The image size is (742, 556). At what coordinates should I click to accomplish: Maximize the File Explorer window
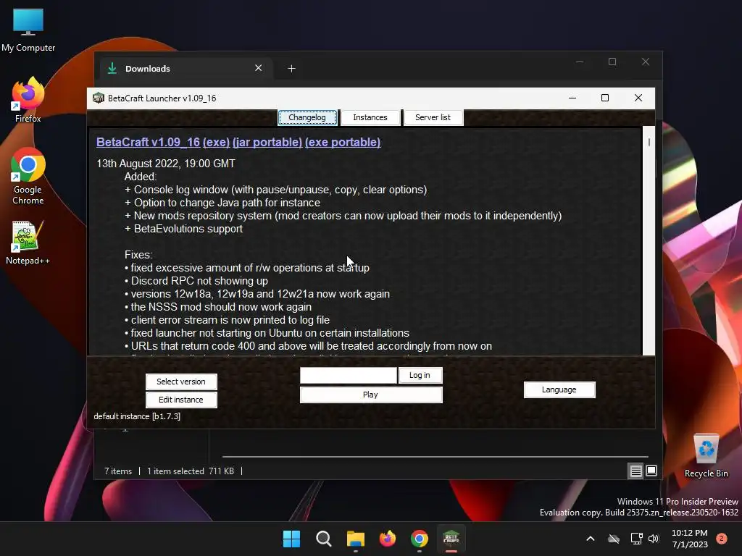[x=612, y=62]
